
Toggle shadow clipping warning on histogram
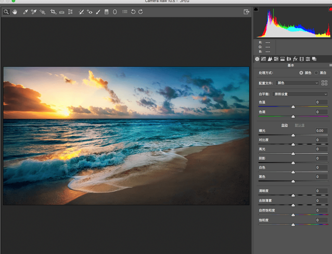coord(256,9)
